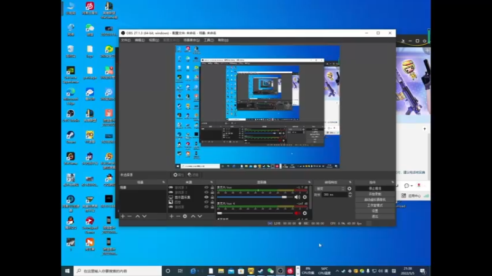
Task: Decrease transition duration with the down stepper arrow
Action: coord(350,196)
